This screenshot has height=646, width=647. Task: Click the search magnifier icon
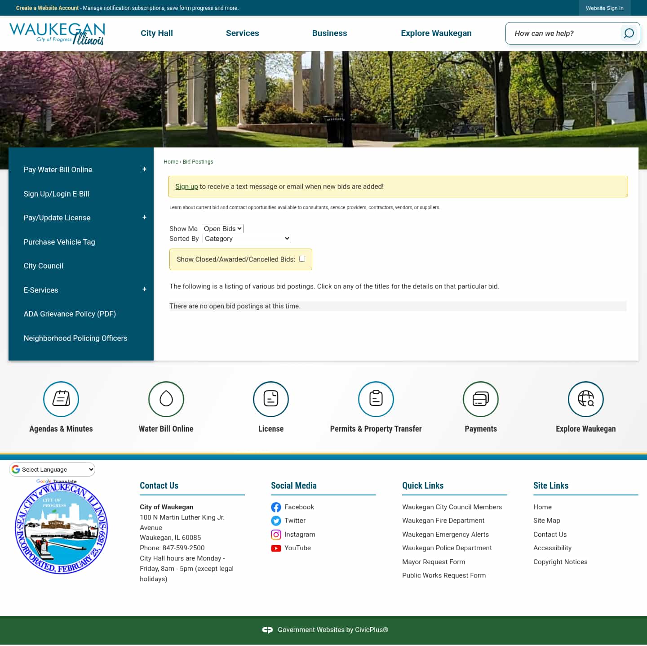(629, 33)
